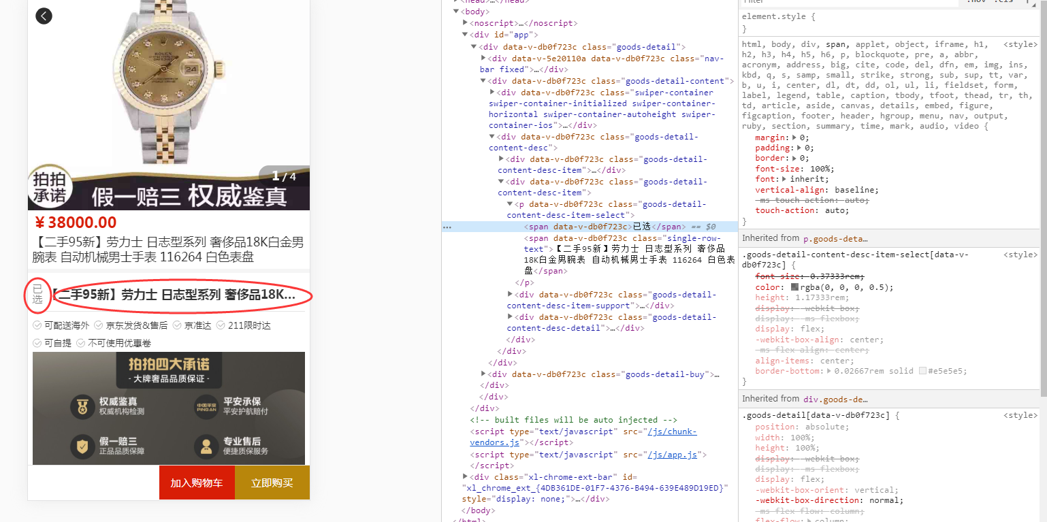This screenshot has width=1047, height=522.
Task: Click the product title under the price
Action: click(x=168, y=250)
